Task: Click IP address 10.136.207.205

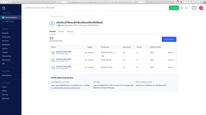Action: click(x=107, y=67)
